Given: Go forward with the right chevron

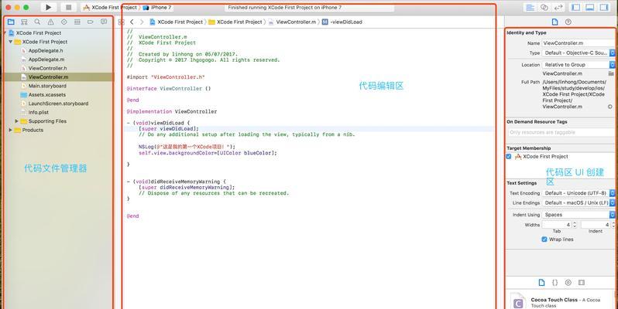Looking at the screenshot, I should [142, 22].
